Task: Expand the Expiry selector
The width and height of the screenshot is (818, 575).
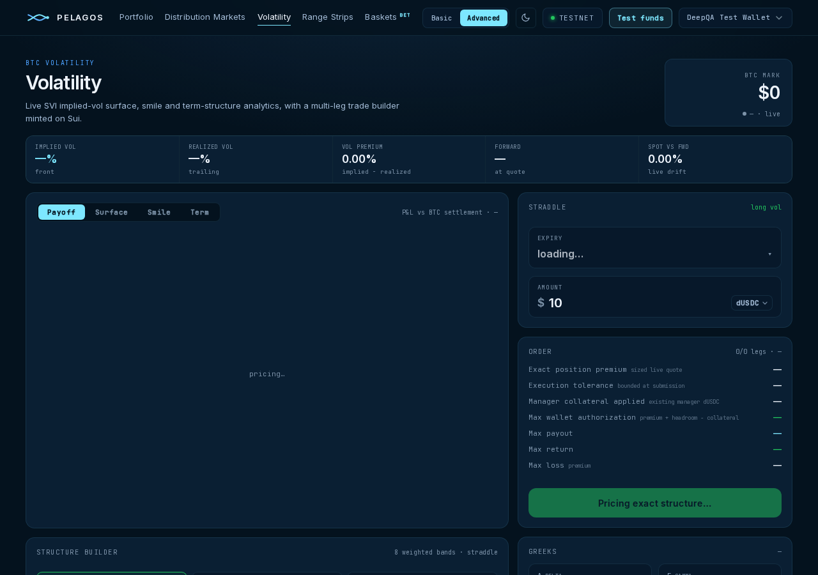Action: click(x=655, y=247)
